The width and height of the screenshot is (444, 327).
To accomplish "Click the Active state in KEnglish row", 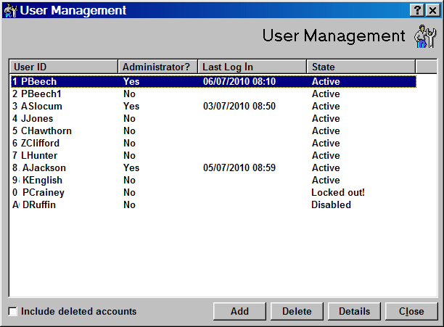I will [x=326, y=180].
